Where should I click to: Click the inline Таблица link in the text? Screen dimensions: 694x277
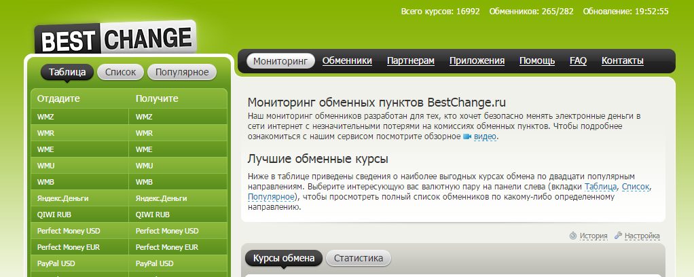(x=601, y=187)
